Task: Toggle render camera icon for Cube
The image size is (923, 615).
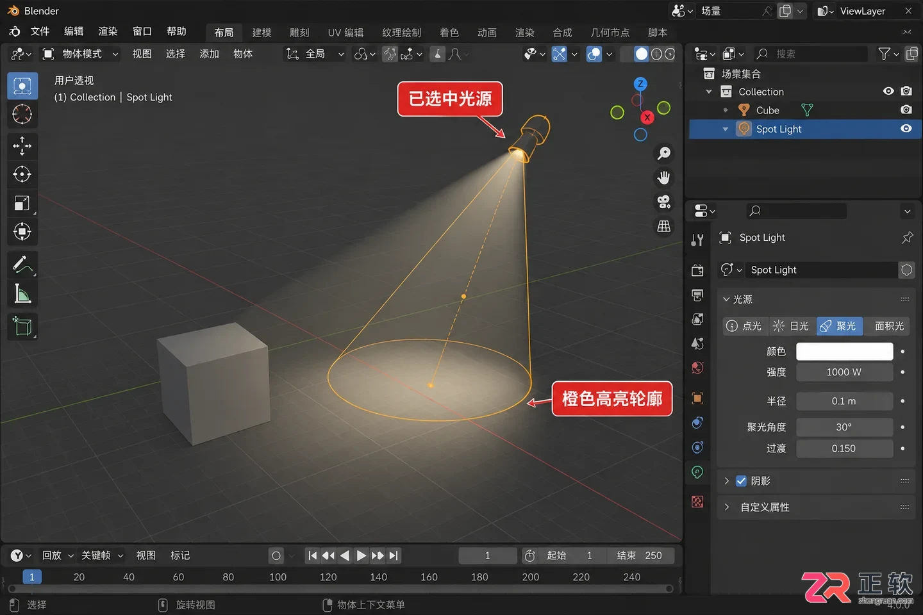Action: (x=906, y=110)
